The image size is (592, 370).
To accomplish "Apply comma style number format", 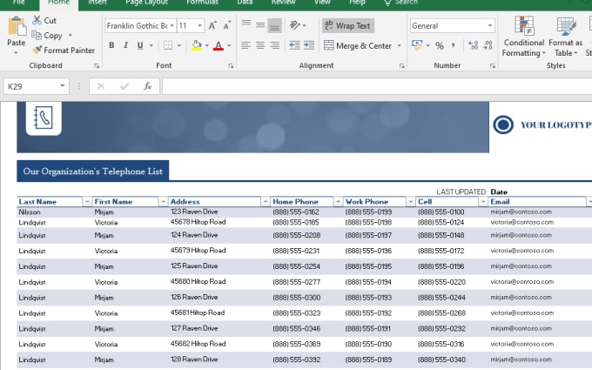I will pyautogui.click(x=453, y=45).
